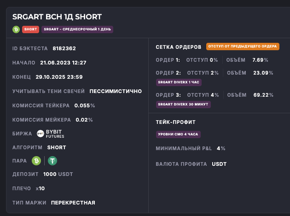Click the orange Отступ от предыдущего ордера badge
The width and height of the screenshot is (290, 216).
click(243, 47)
